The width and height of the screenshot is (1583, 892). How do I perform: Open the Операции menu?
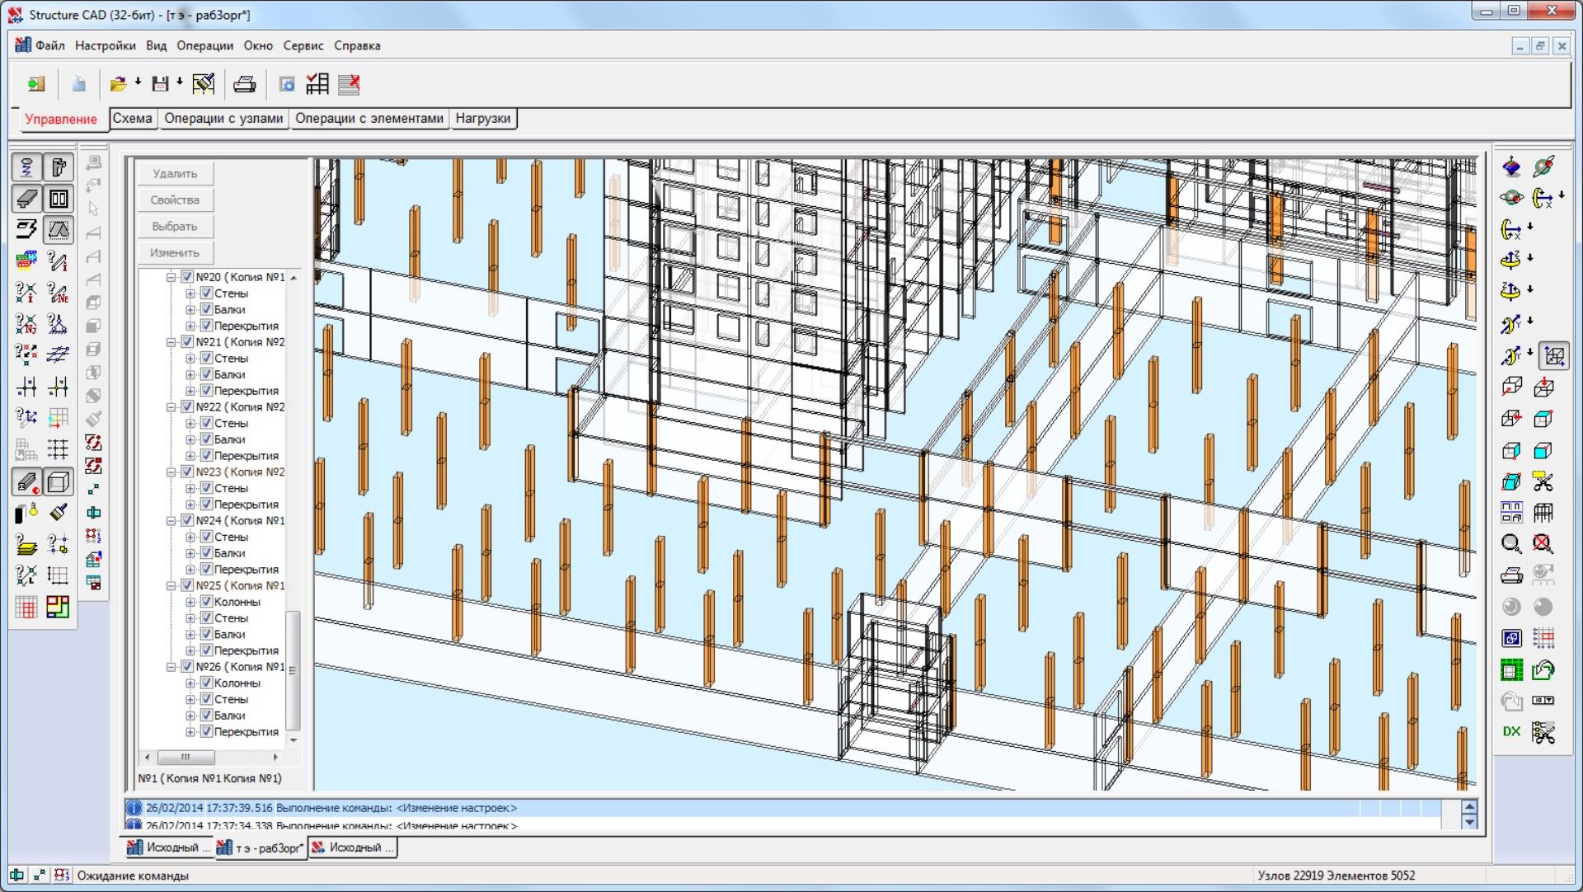[x=204, y=46]
